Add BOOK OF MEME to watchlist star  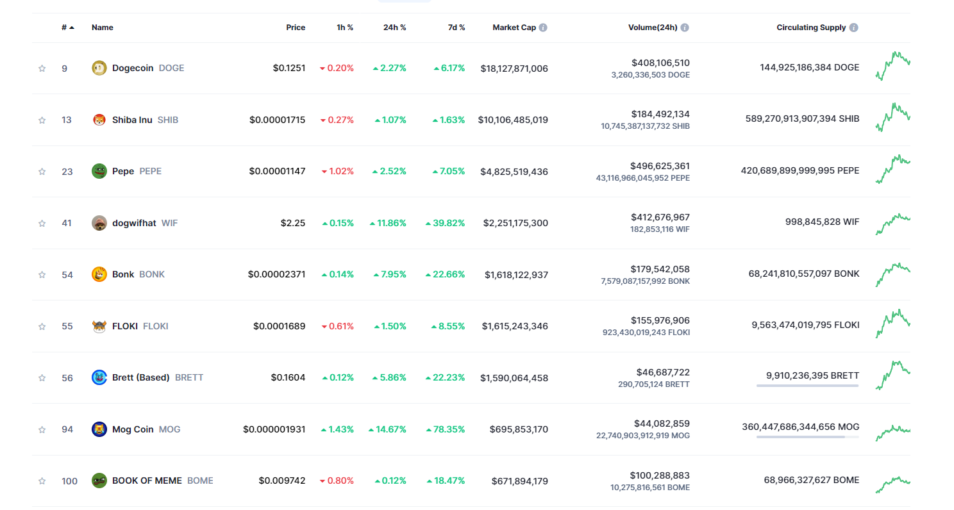point(42,481)
